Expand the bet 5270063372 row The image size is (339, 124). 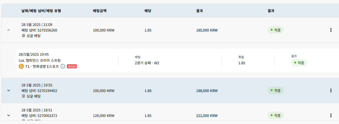[9, 115]
